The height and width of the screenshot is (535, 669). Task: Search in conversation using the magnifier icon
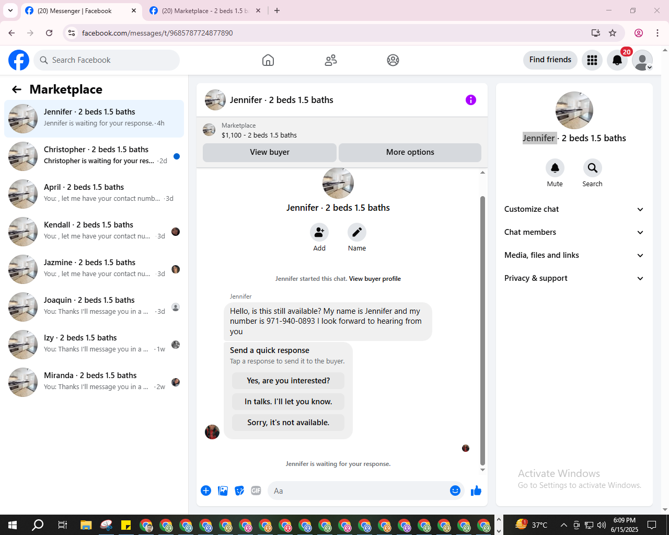tap(593, 168)
